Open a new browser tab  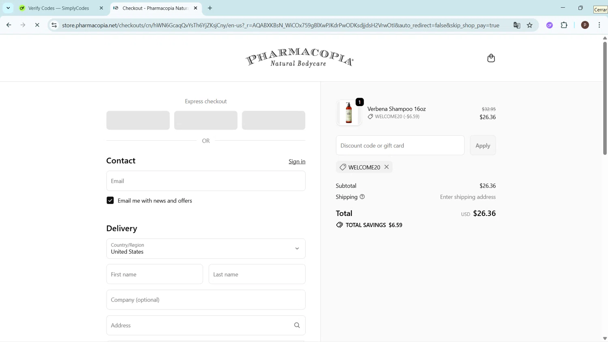(210, 8)
